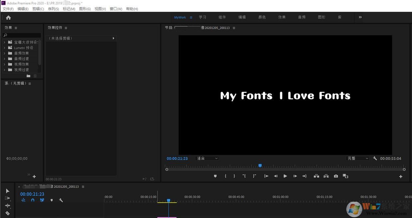Screen dimensions: 412x218
Task: Open the Program monitor settings wrench
Action: pos(375,158)
